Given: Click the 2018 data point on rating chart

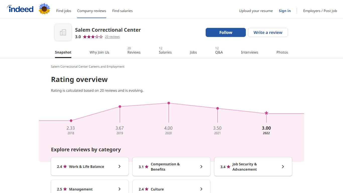Looking at the screenshot, I should [x=71, y=121].
